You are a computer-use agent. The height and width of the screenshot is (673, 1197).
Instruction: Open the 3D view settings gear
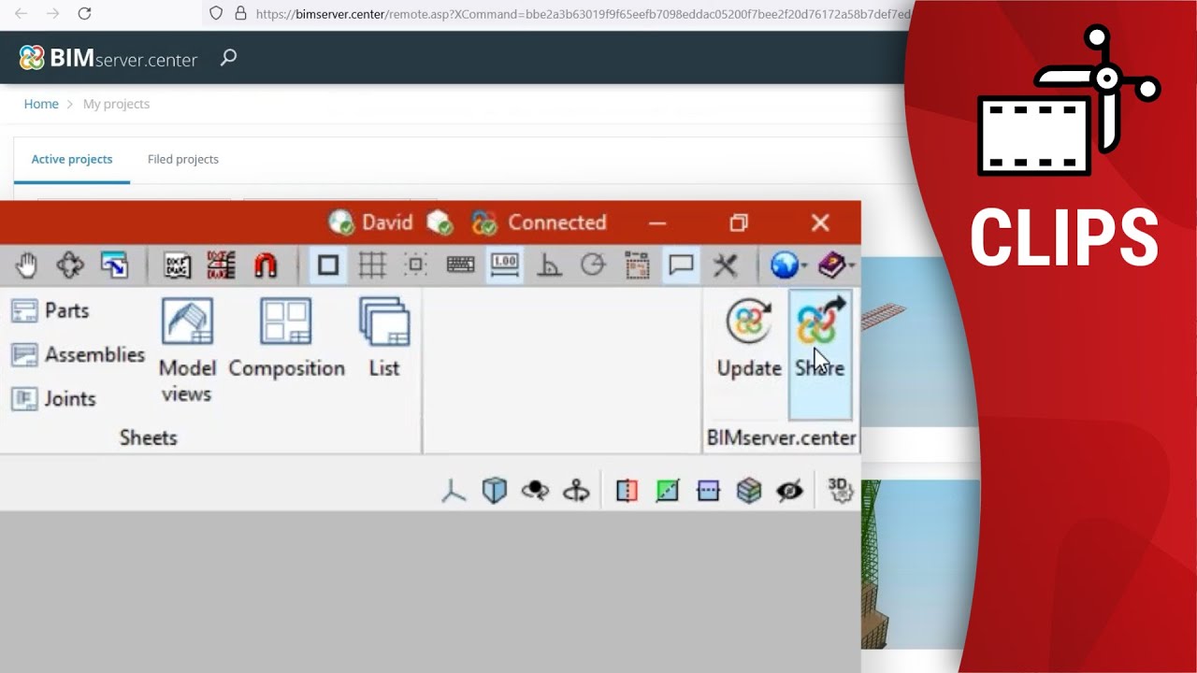[840, 490]
